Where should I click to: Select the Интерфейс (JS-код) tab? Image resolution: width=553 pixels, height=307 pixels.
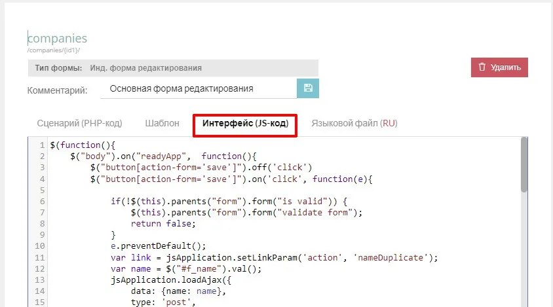(x=245, y=123)
